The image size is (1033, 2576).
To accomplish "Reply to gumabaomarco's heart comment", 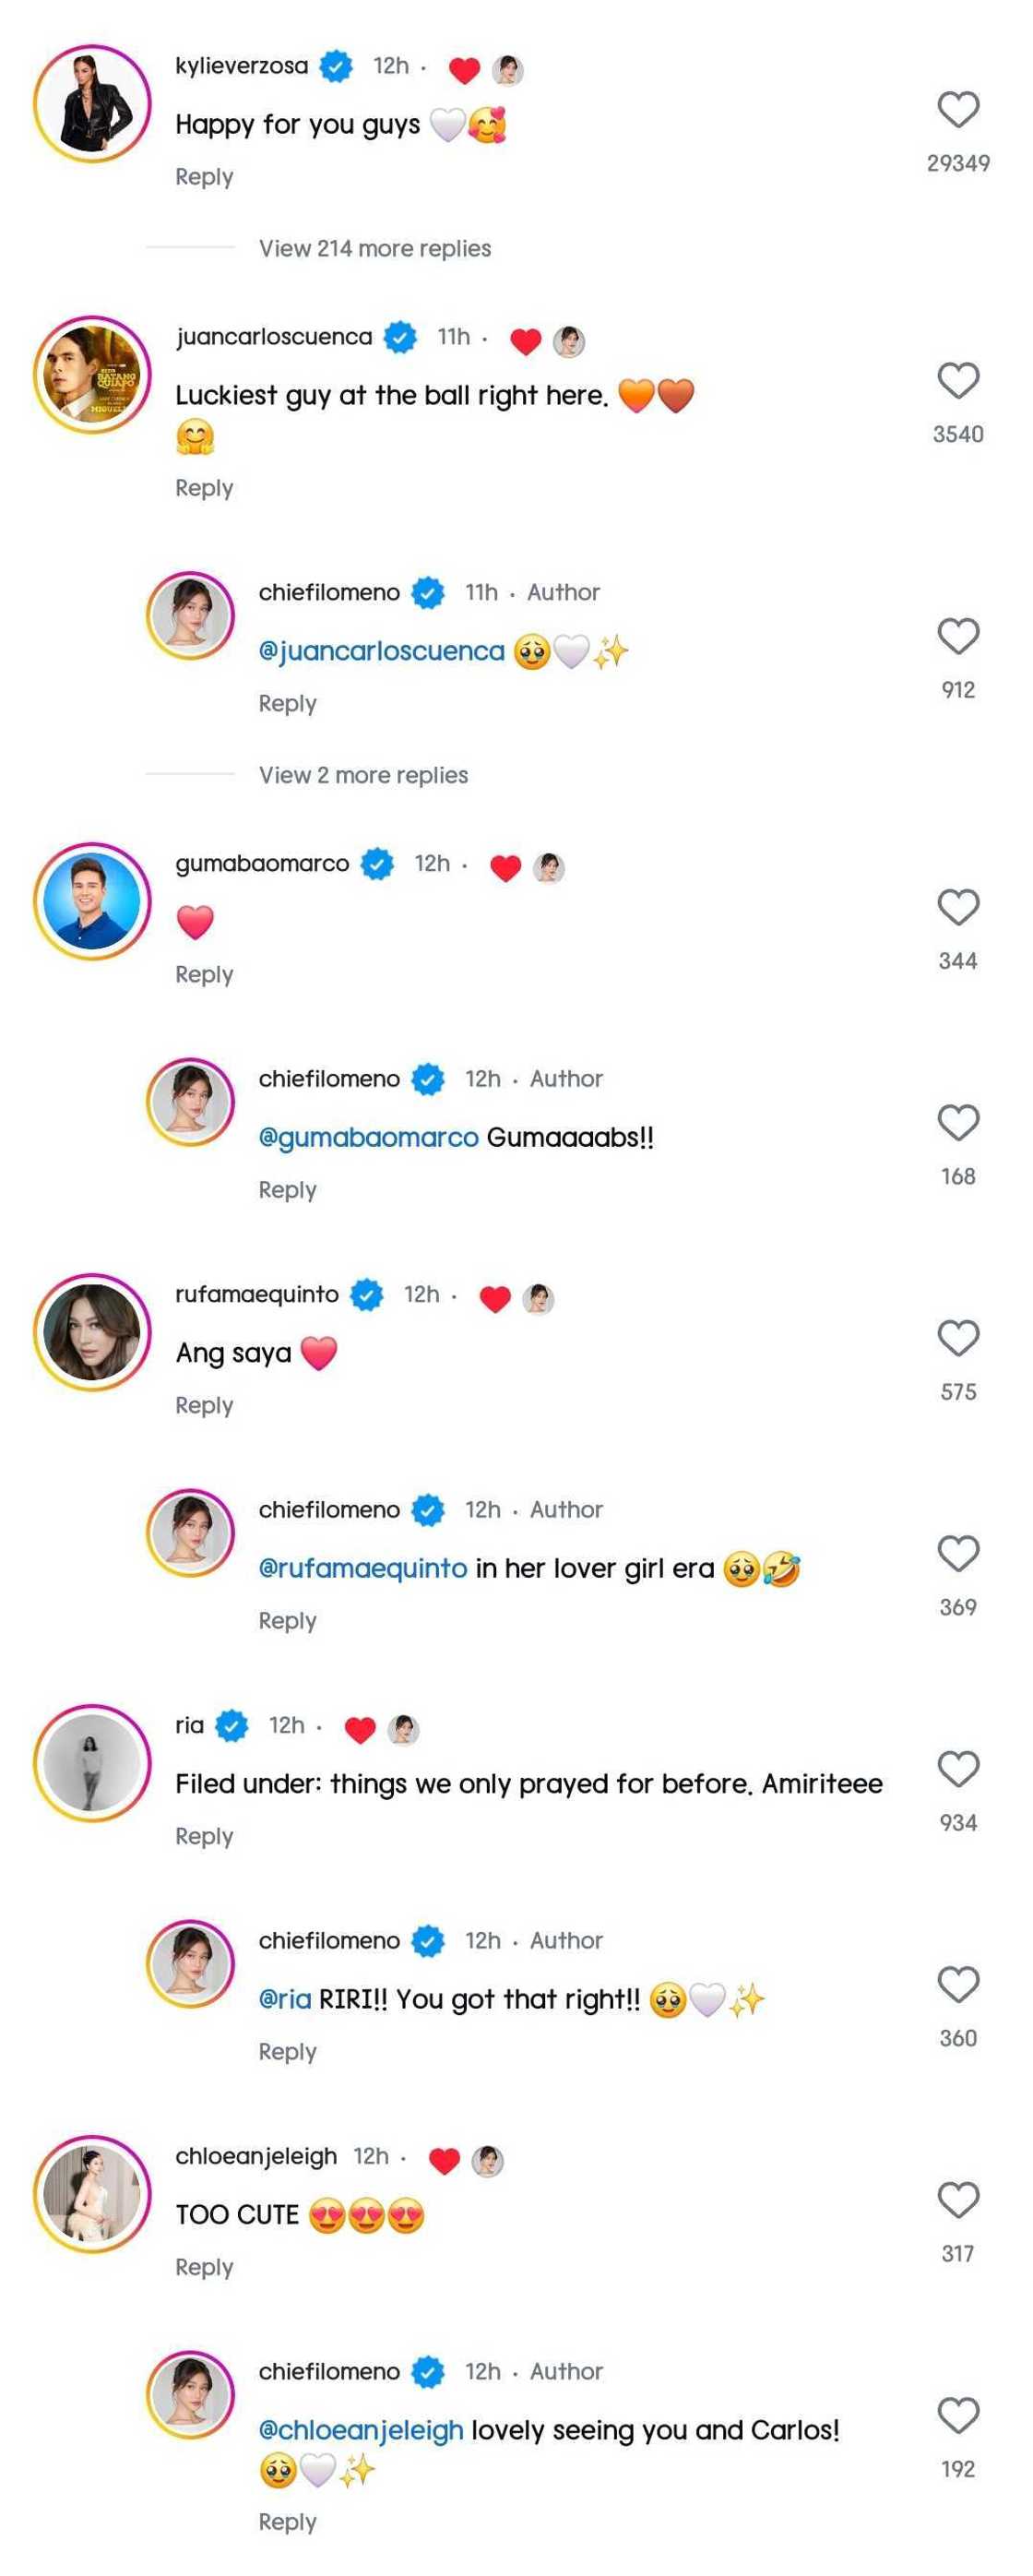I will click(204, 974).
